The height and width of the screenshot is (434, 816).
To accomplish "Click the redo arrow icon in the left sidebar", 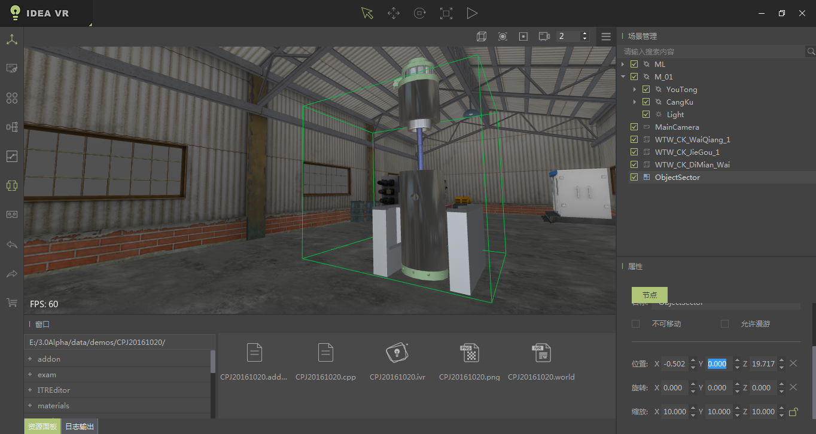I will 11,274.
